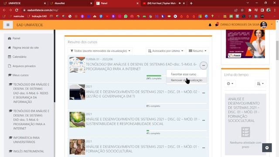
Task: Open the Acessados por último sort dropdown
Action: 166,51
